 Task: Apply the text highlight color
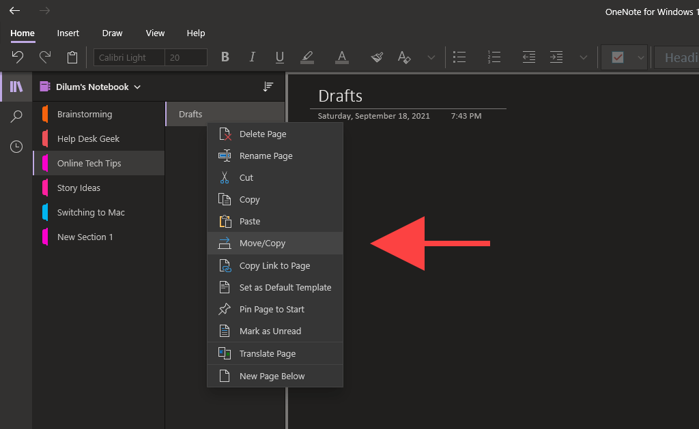(x=306, y=57)
